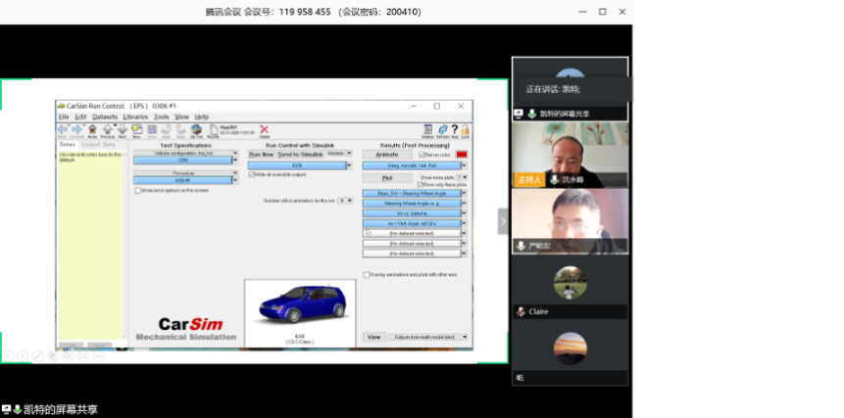Open the Datasets menu
844x418 pixels.
click(x=104, y=116)
